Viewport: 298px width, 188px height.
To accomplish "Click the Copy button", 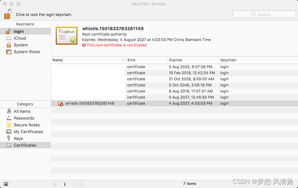I will pos(78,184).
